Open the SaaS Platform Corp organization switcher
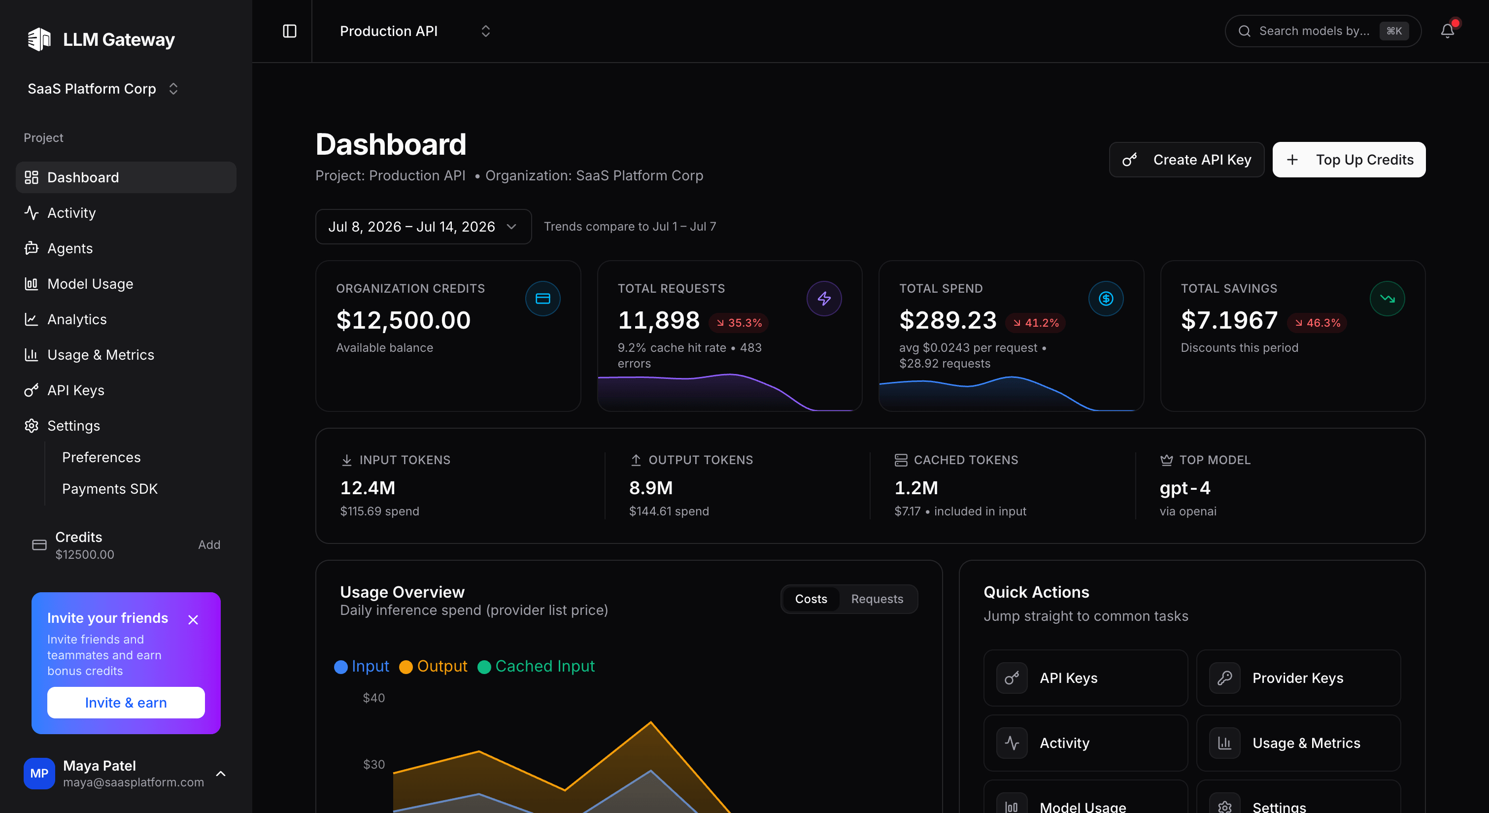The height and width of the screenshot is (813, 1489). coord(103,89)
